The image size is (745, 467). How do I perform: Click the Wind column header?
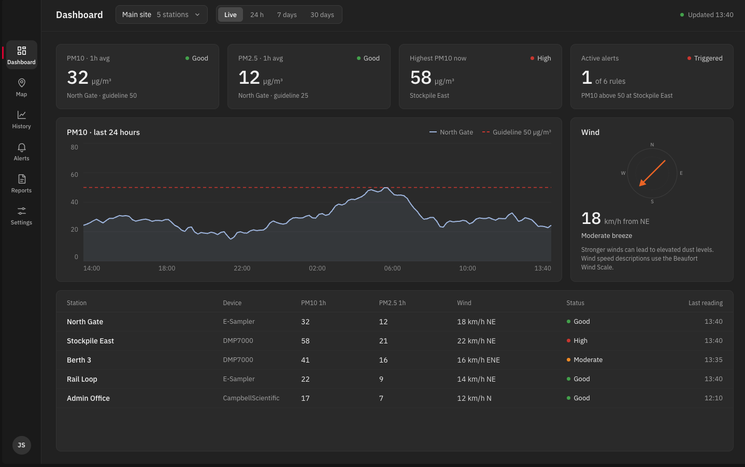pyautogui.click(x=464, y=303)
